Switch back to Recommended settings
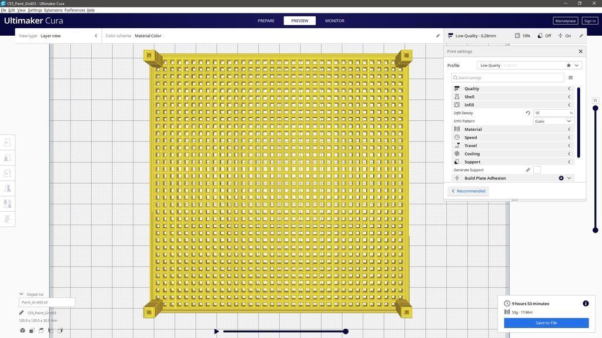This screenshot has height=338, width=602. point(469,191)
